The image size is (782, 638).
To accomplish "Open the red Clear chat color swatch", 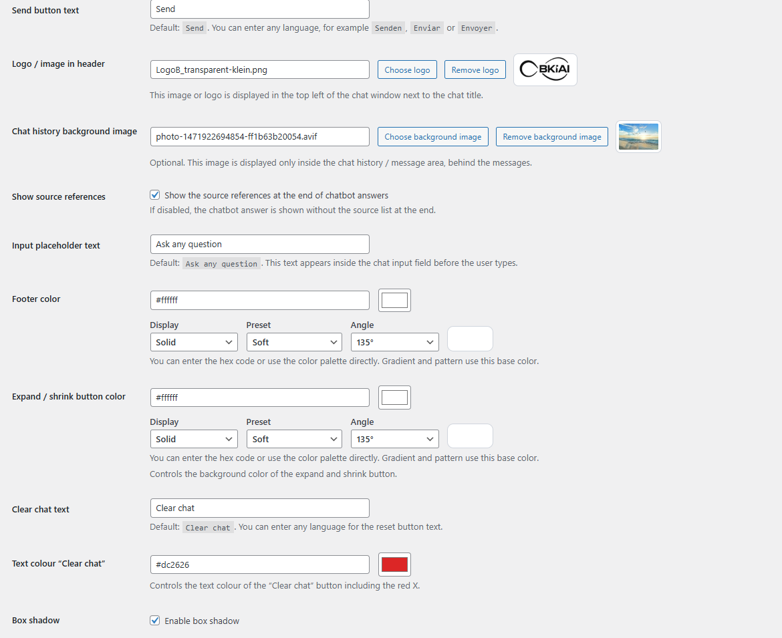I will tap(394, 564).
